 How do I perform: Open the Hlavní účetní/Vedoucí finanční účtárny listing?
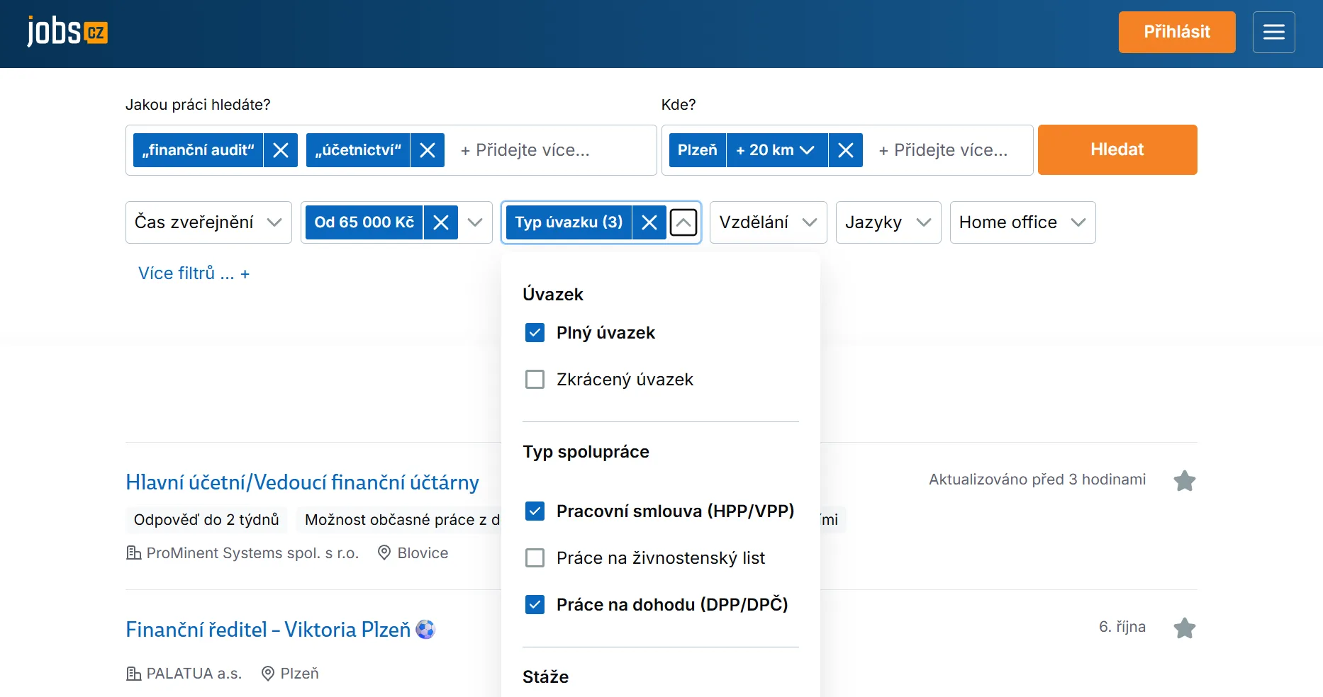click(302, 482)
